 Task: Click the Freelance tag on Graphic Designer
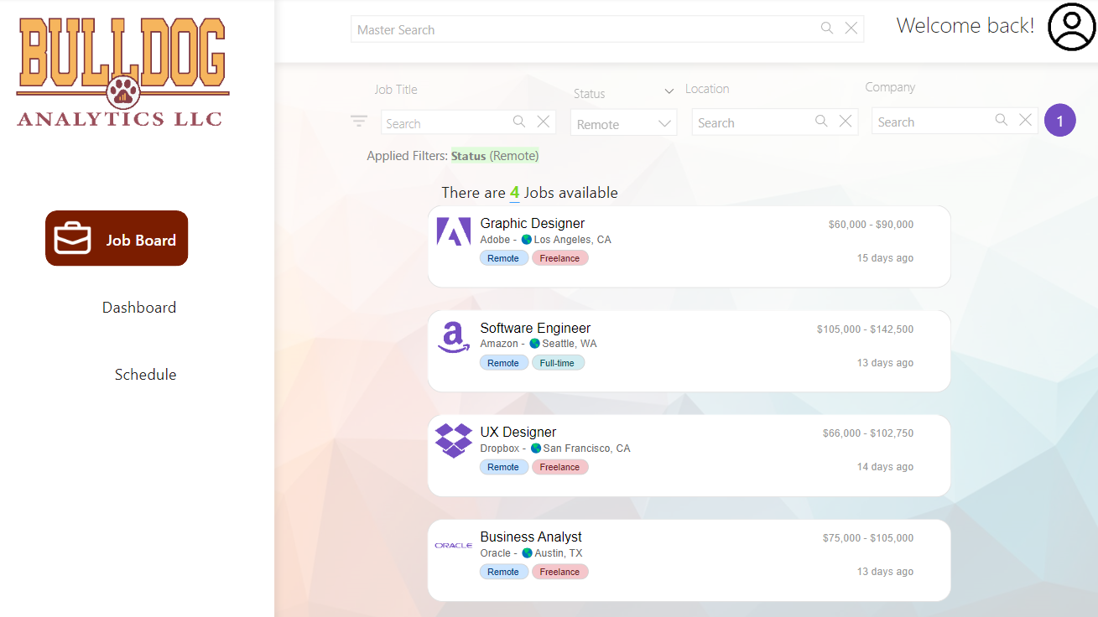pos(560,258)
